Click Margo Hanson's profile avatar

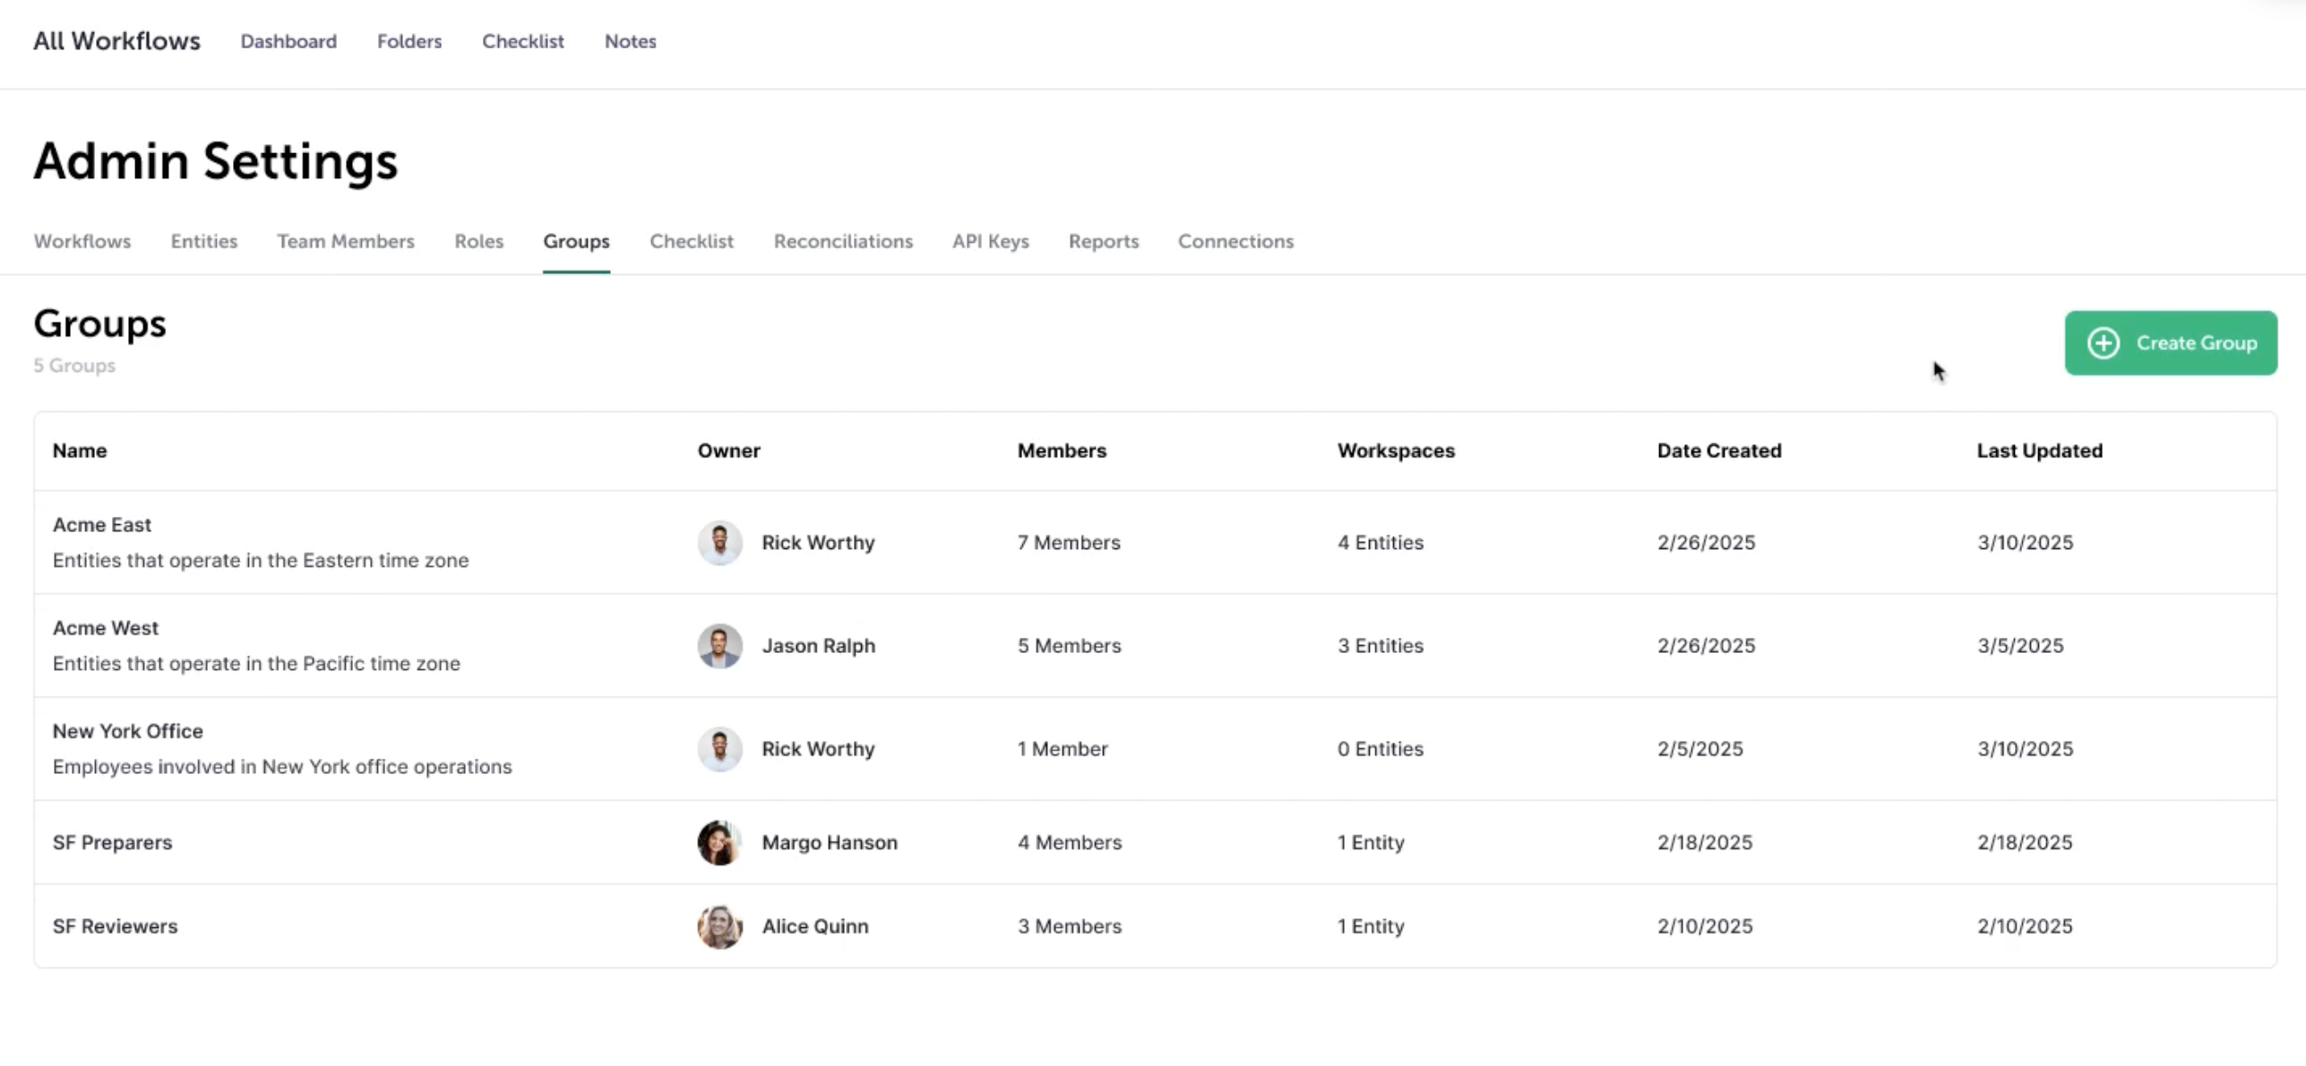719,843
